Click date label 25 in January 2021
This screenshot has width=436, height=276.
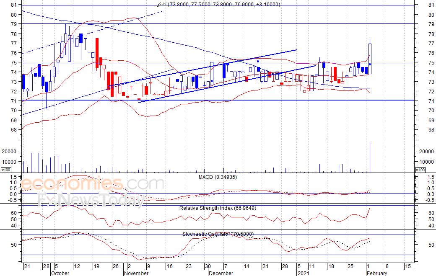tap(350, 266)
